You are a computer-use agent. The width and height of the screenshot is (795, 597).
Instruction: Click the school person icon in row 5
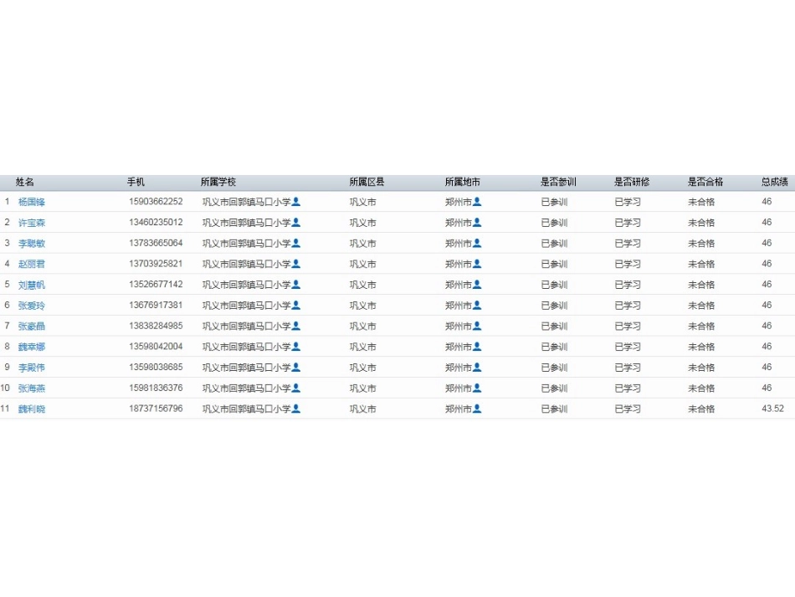coord(296,285)
